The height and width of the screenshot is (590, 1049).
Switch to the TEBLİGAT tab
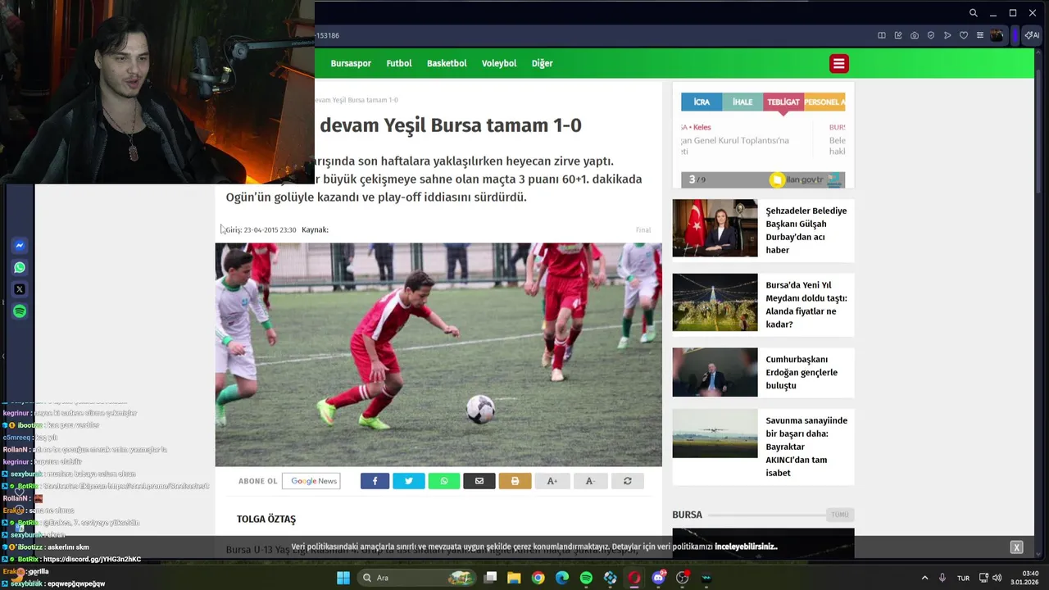click(783, 102)
